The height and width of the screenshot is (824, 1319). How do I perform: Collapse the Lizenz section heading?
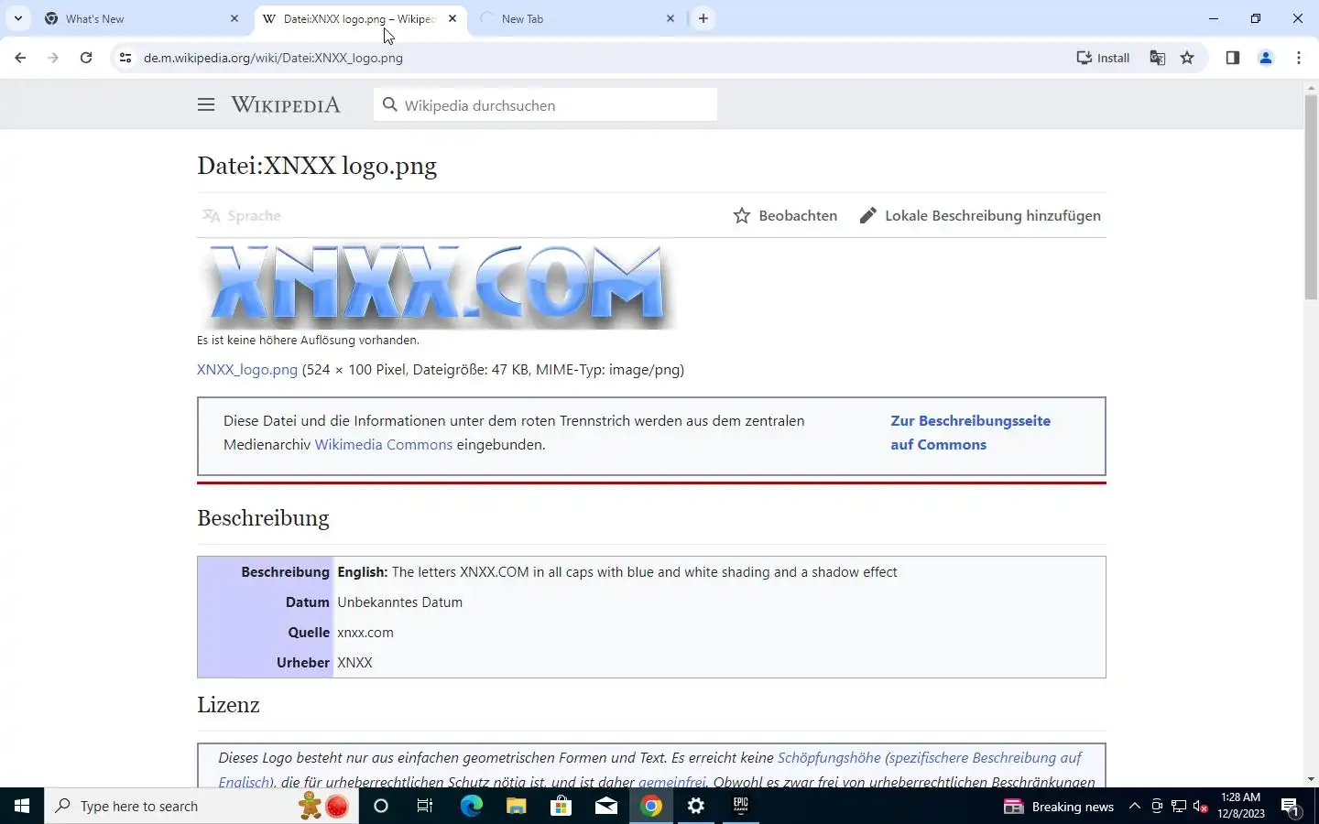tap(228, 705)
